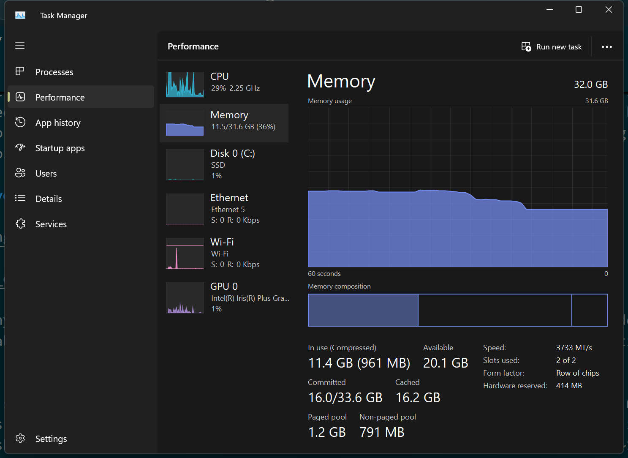The image size is (628, 458).
Task: Click the Performance page header title
Action: point(193,46)
